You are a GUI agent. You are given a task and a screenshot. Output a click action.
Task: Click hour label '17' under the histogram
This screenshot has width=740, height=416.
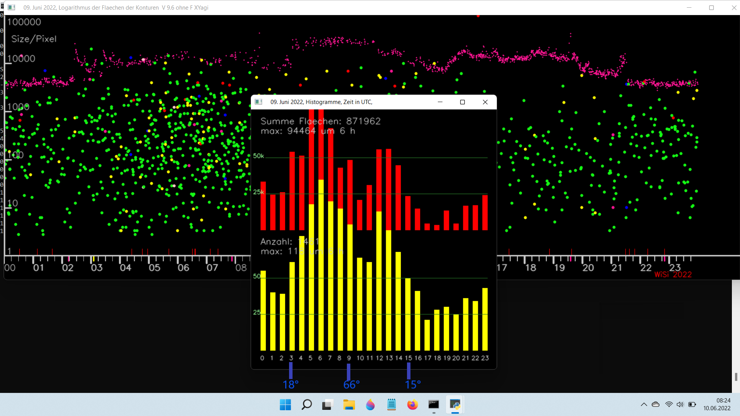click(428, 358)
